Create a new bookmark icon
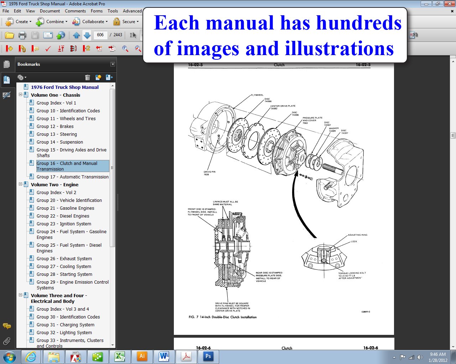Screen dimensions: 456x364 click(98, 77)
